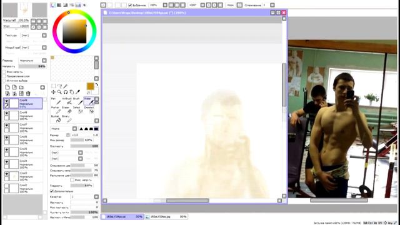Image resolution: width=400 pixels, height=225 pixels.
Task: Adjust the Мин размер slider at 60%
Action: [82, 140]
